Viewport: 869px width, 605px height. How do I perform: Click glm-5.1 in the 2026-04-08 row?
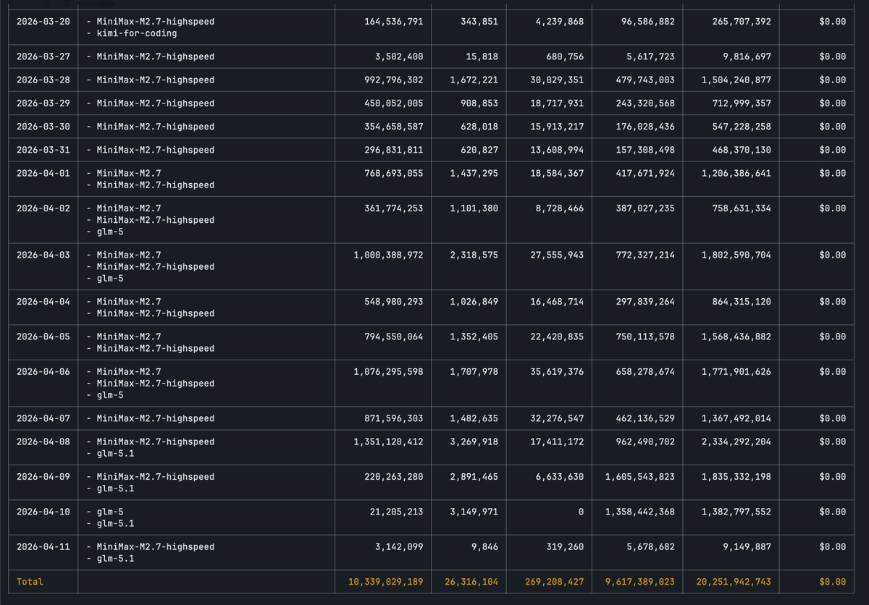point(115,454)
